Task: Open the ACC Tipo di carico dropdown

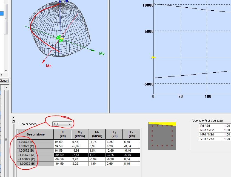Action: click(x=61, y=124)
